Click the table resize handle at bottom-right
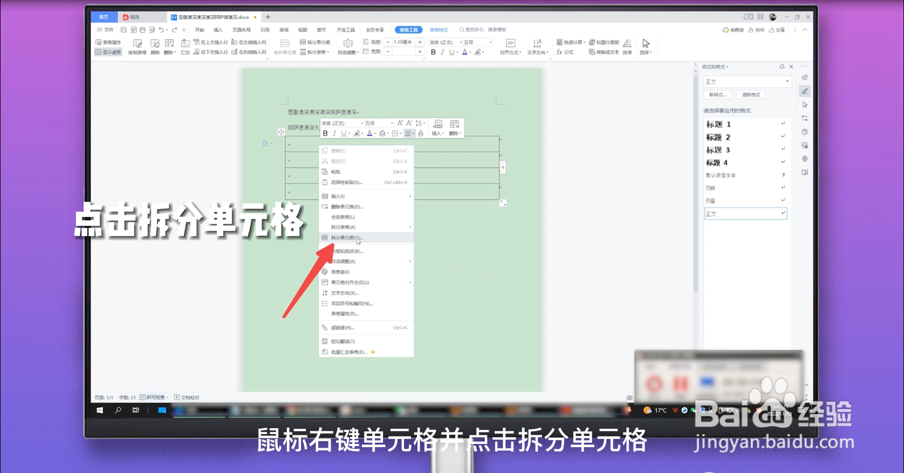The height and width of the screenshot is (473, 904). (x=503, y=203)
